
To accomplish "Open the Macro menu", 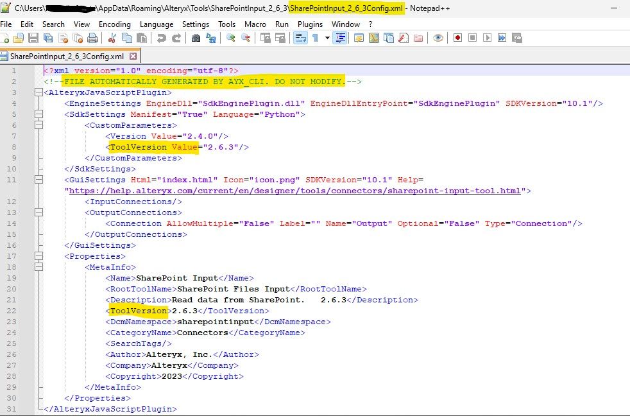I will [255, 24].
